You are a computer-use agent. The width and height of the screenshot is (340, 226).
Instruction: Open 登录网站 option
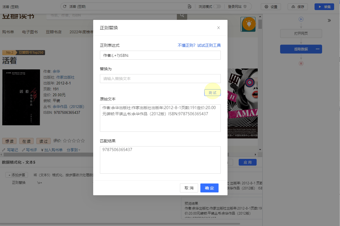pyautogui.click(x=237, y=6)
